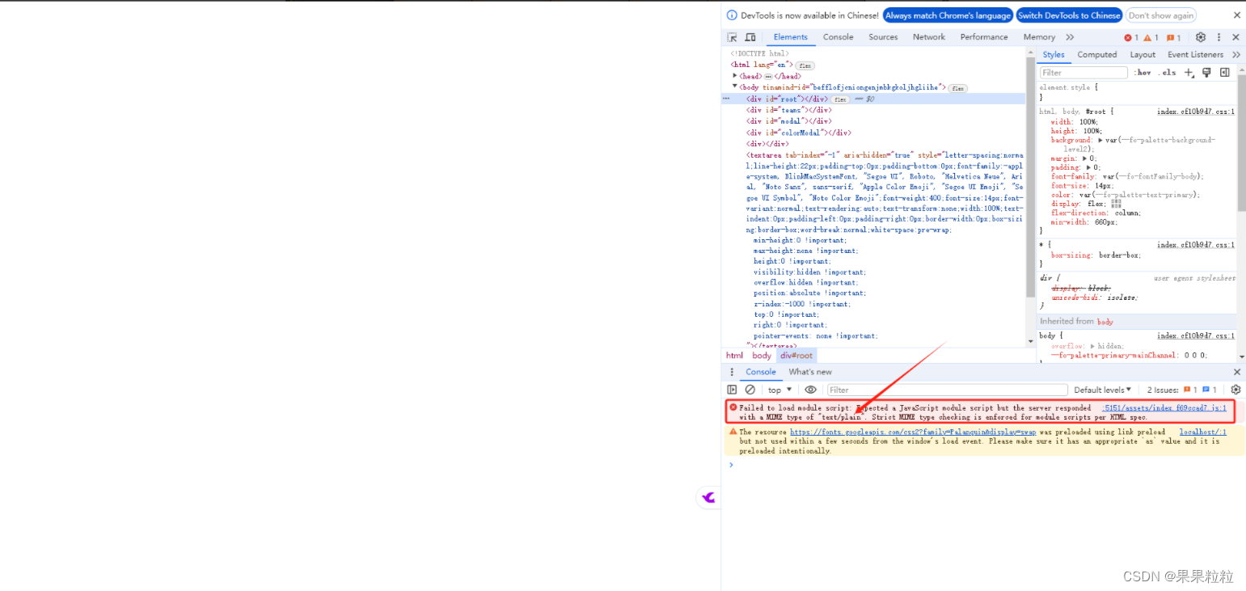Viewport: 1246px width, 591px height.
Task: Click Always match Chrome's language button
Action: click(x=948, y=15)
